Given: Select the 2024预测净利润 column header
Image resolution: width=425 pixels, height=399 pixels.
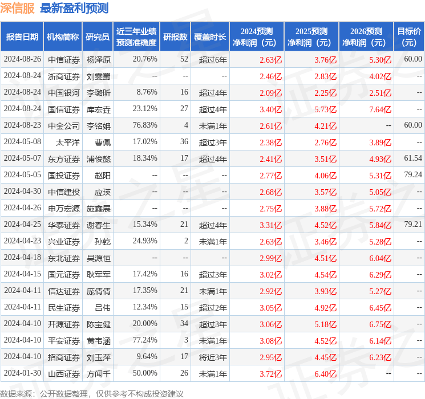Looking at the screenshot, I should pos(257,37).
